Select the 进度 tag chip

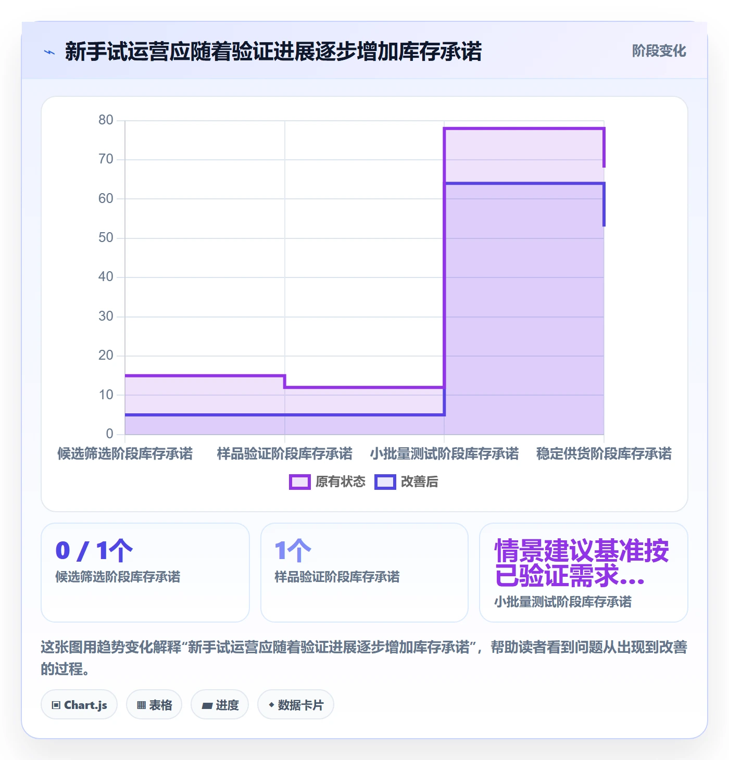click(220, 705)
